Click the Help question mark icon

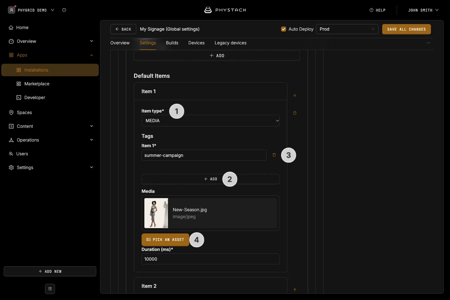pyautogui.click(x=372, y=10)
